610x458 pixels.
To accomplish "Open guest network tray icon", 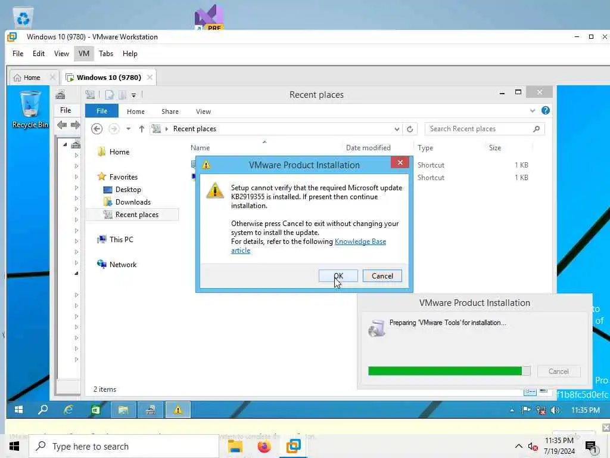I will point(540,410).
